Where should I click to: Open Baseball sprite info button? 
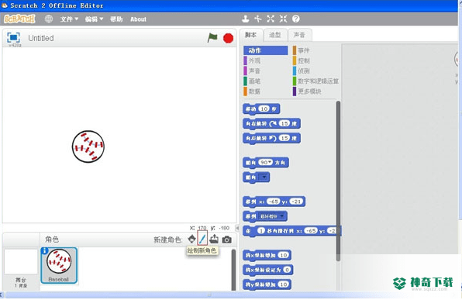pos(44,251)
